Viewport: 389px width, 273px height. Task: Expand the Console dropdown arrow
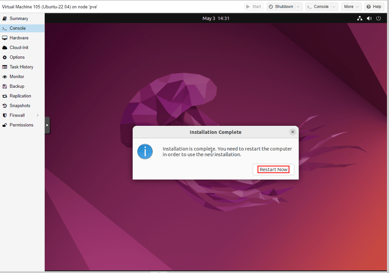pos(334,7)
